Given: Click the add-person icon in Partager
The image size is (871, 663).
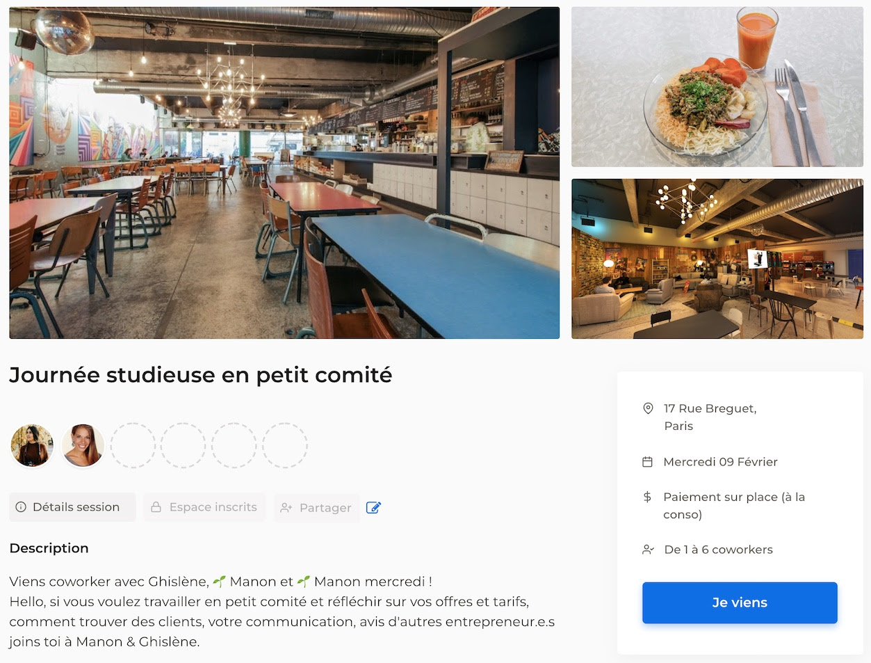Looking at the screenshot, I should (x=286, y=508).
